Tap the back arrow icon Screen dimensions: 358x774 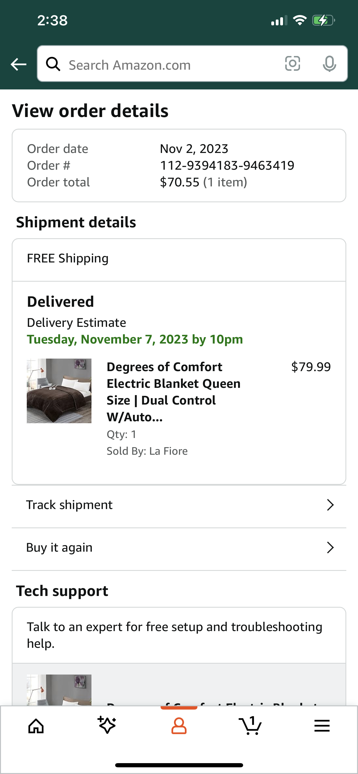[x=18, y=64]
